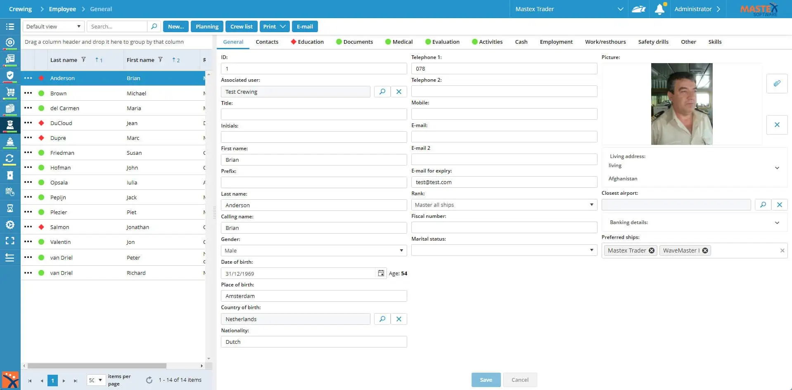Screen dimensions: 792x390
Task: Click the ship icon in top bar
Action: click(x=638, y=9)
